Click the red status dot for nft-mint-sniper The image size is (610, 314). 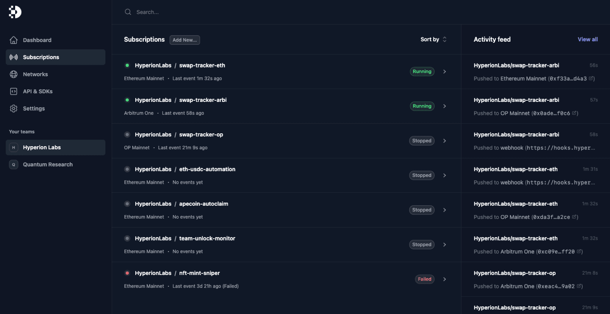pos(127,273)
